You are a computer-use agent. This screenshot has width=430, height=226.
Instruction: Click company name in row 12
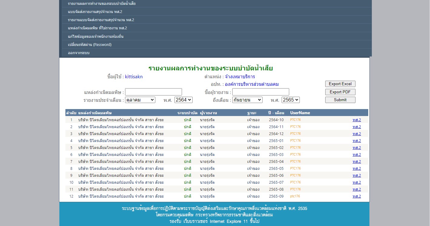pyautogui.click(x=121, y=196)
